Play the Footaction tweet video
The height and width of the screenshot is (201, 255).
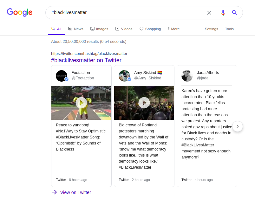pyautogui.click(x=81, y=103)
